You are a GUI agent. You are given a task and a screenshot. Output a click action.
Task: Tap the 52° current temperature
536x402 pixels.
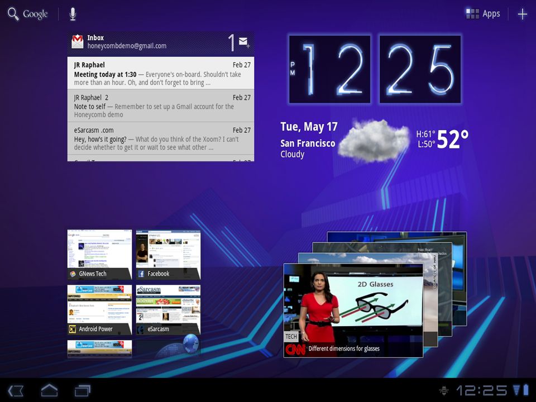pyautogui.click(x=452, y=139)
